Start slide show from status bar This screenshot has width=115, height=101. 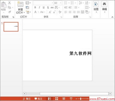click(71, 99)
